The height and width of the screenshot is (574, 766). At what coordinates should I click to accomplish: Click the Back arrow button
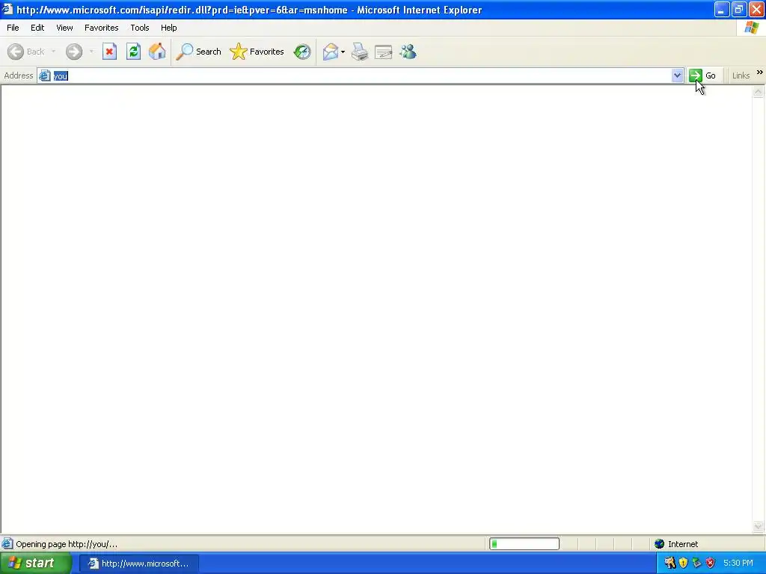pos(16,52)
